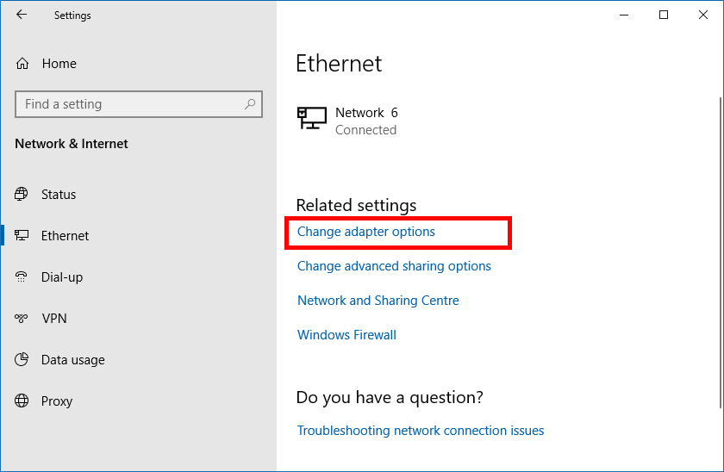Switch to the VPN section
The image size is (724, 472).
(x=54, y=319)
